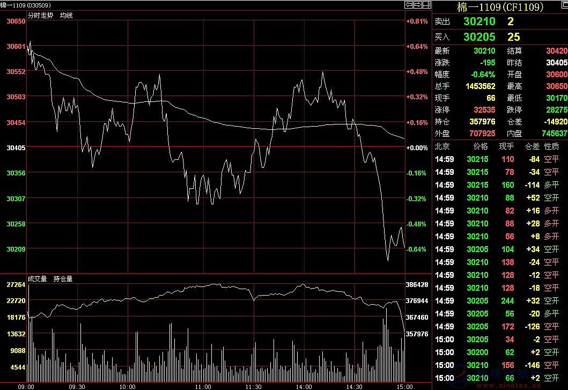Click the 买入 bid price 30205
Image resolution: width=568 pixels, height=390 pixels.
click(x=479, y=37)
